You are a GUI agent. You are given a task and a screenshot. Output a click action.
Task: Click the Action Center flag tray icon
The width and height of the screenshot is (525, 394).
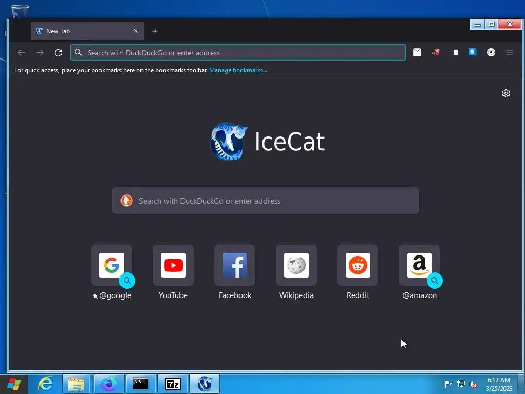point(448,384)
